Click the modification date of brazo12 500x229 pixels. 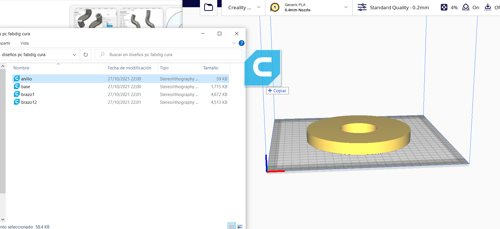124,102
